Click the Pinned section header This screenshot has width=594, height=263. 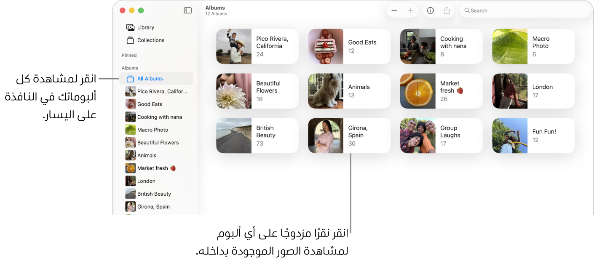129,55
